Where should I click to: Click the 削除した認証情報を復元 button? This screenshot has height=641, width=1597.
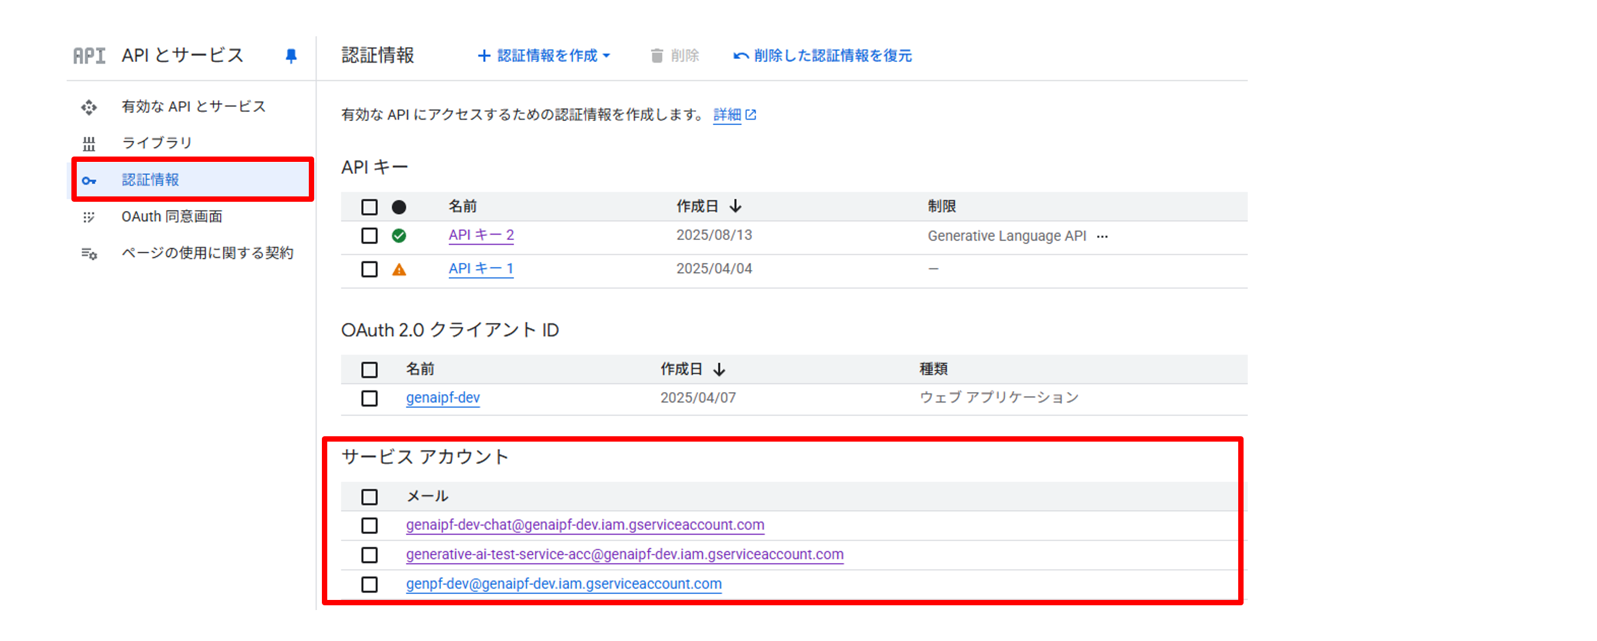coord(822,56)
